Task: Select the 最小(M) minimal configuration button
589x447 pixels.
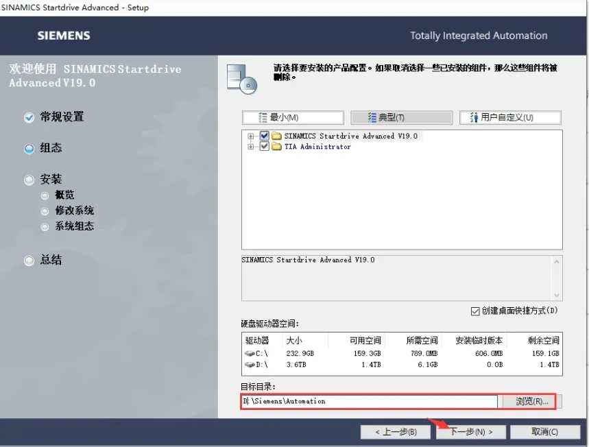Action: point(293,117)
